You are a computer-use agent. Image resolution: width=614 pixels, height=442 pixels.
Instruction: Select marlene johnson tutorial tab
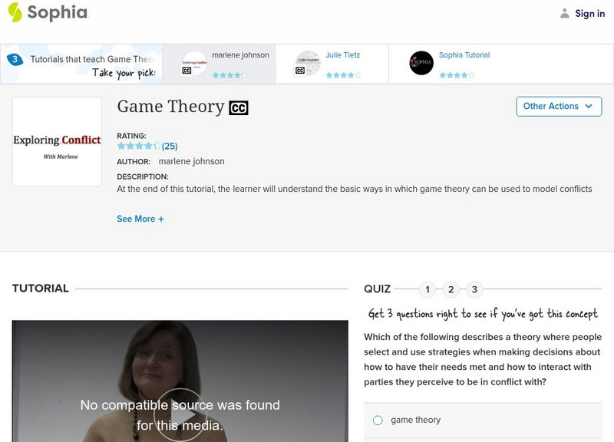click(x=219, y=64)
